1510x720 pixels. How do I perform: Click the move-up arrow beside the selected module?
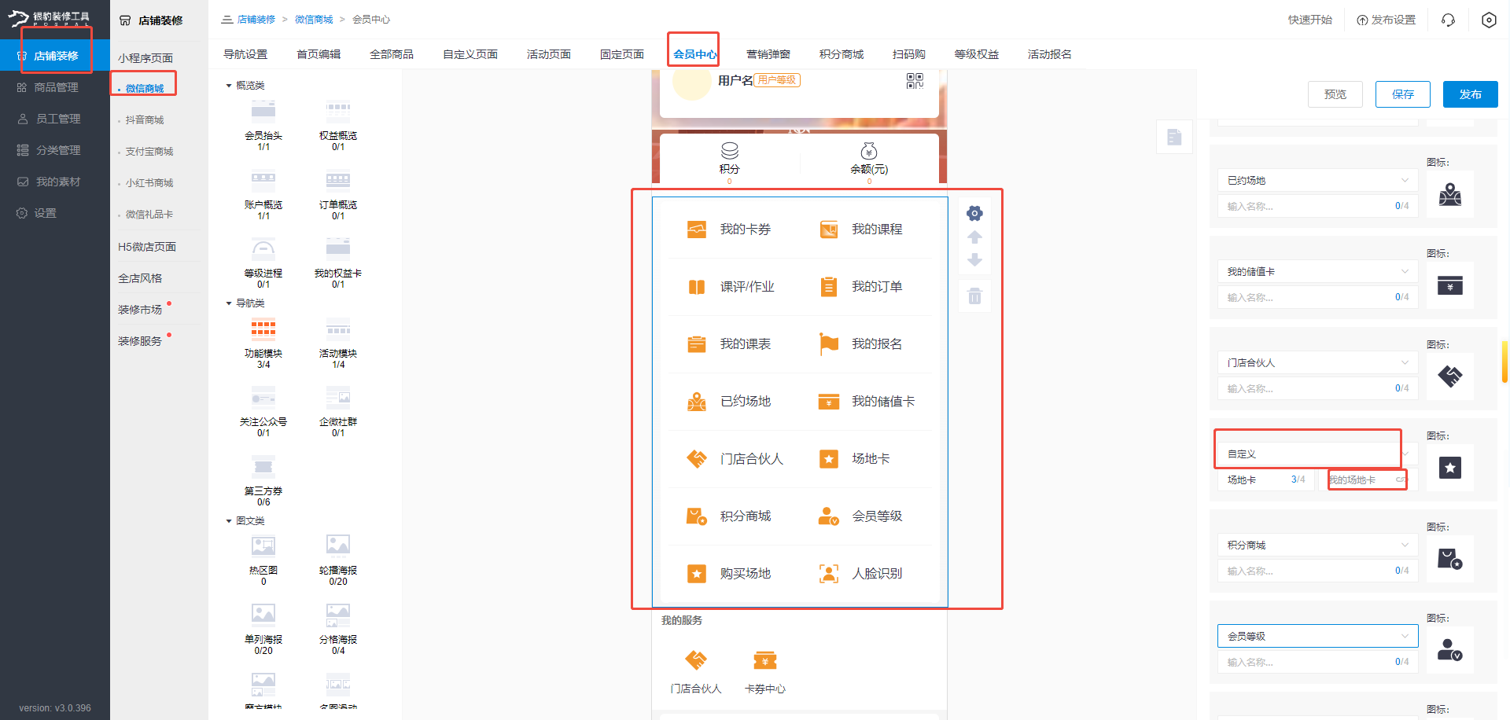tap(974, 237)
